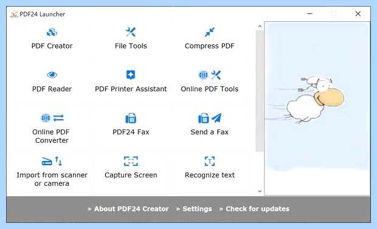Click the Online PDF Converter icon

[x=52, y=118]
